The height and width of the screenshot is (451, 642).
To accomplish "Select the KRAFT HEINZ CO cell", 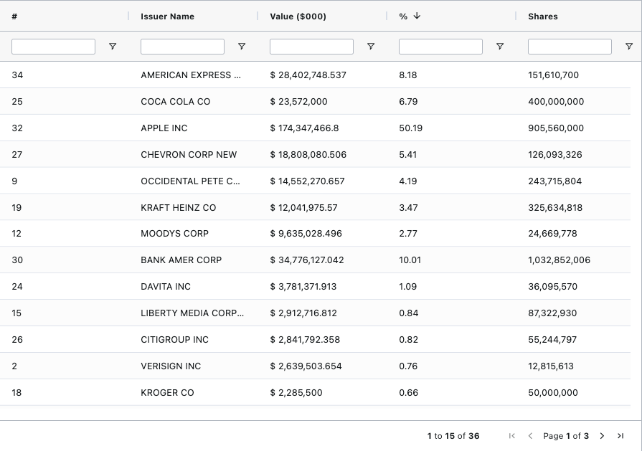I will [x=178, y=207].
